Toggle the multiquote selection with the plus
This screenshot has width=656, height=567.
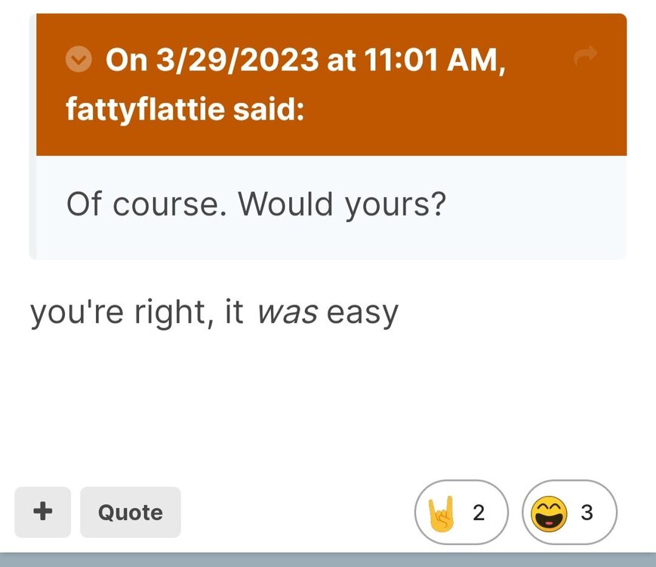coord(42,512)
